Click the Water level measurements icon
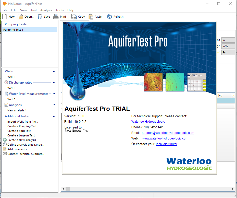Image resolution: width=237 pixels, height=198 pixels. point(6,94)
